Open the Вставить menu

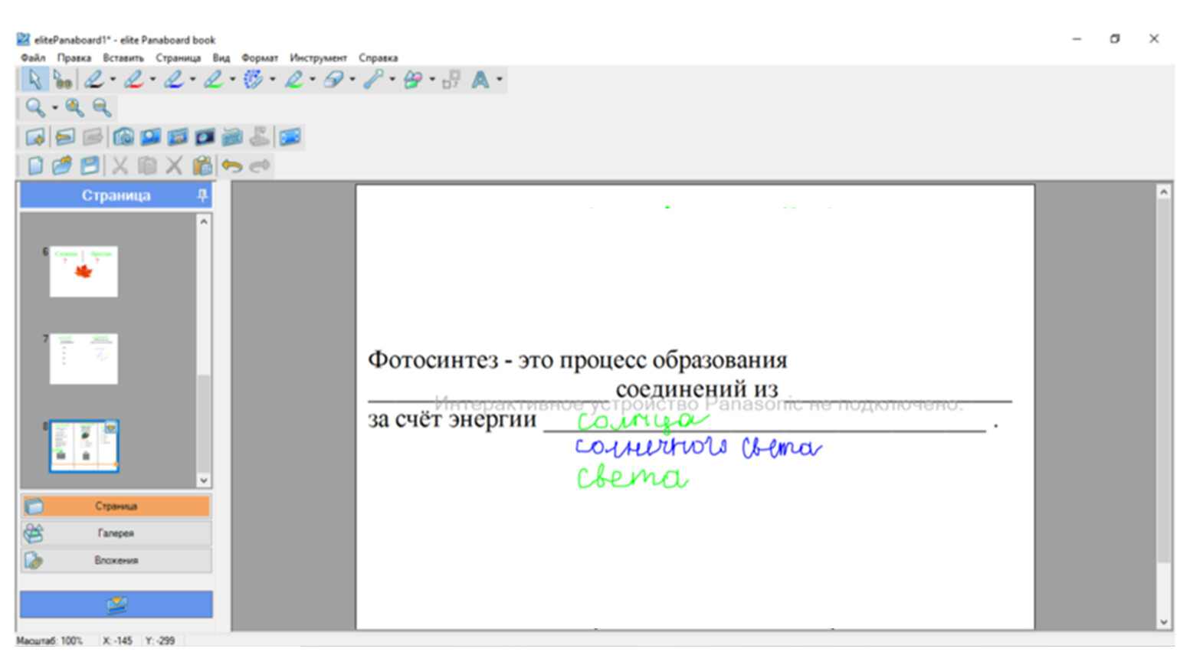123,58
